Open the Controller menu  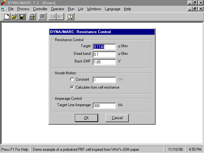(40, 9)
